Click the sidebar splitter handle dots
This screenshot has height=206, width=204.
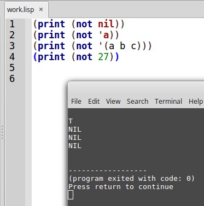(2, 132)
